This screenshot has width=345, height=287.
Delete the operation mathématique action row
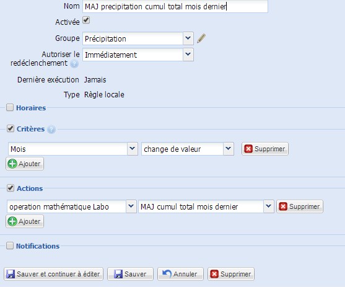click(x=300, y=206)
